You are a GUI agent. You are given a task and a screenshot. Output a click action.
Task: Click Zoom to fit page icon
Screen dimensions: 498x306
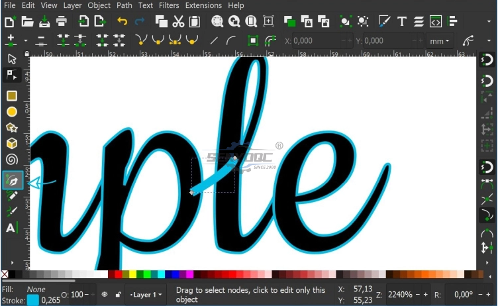coord(251,21)
